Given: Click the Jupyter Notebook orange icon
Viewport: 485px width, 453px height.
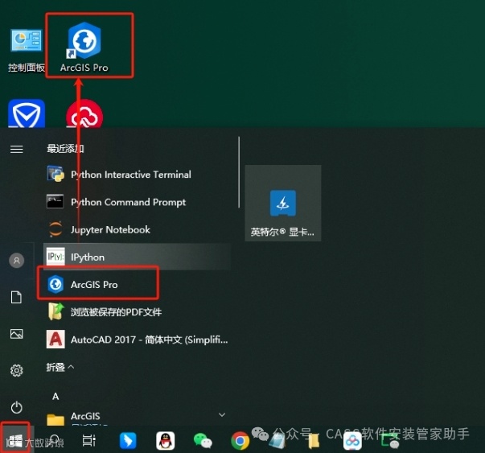Looking at the screenshot, I should tap(55, 229).
